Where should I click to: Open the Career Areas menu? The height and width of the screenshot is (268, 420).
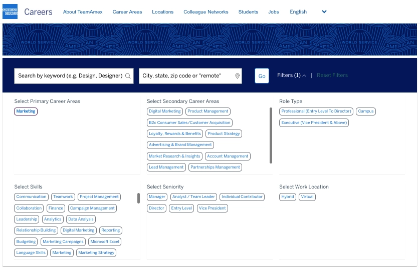pyautogui.click(x=127, y=11)
